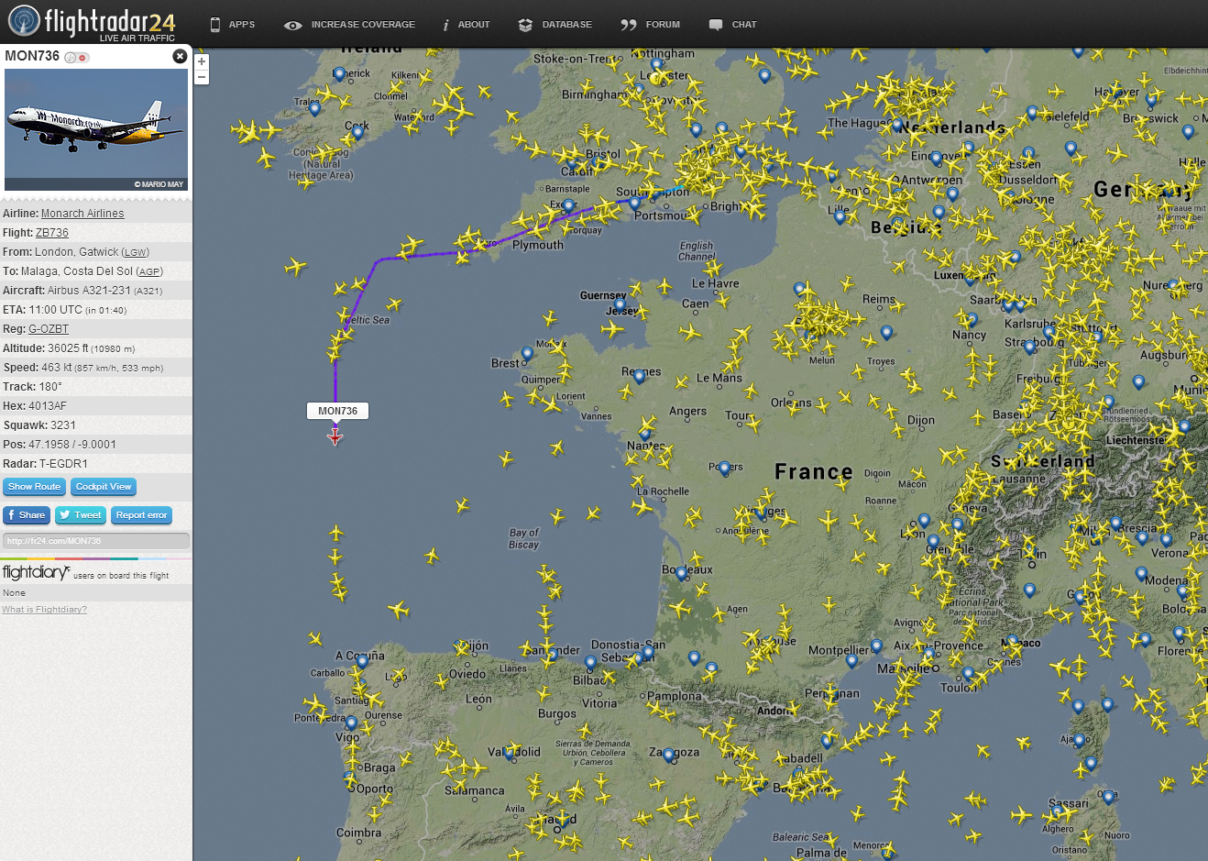
Task: Click the MON736 callout label on the map
Action: 337,411
